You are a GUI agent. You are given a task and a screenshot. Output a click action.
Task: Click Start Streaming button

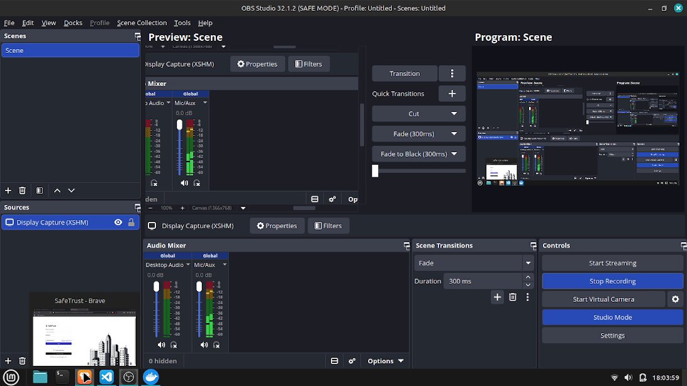point(613,263)
